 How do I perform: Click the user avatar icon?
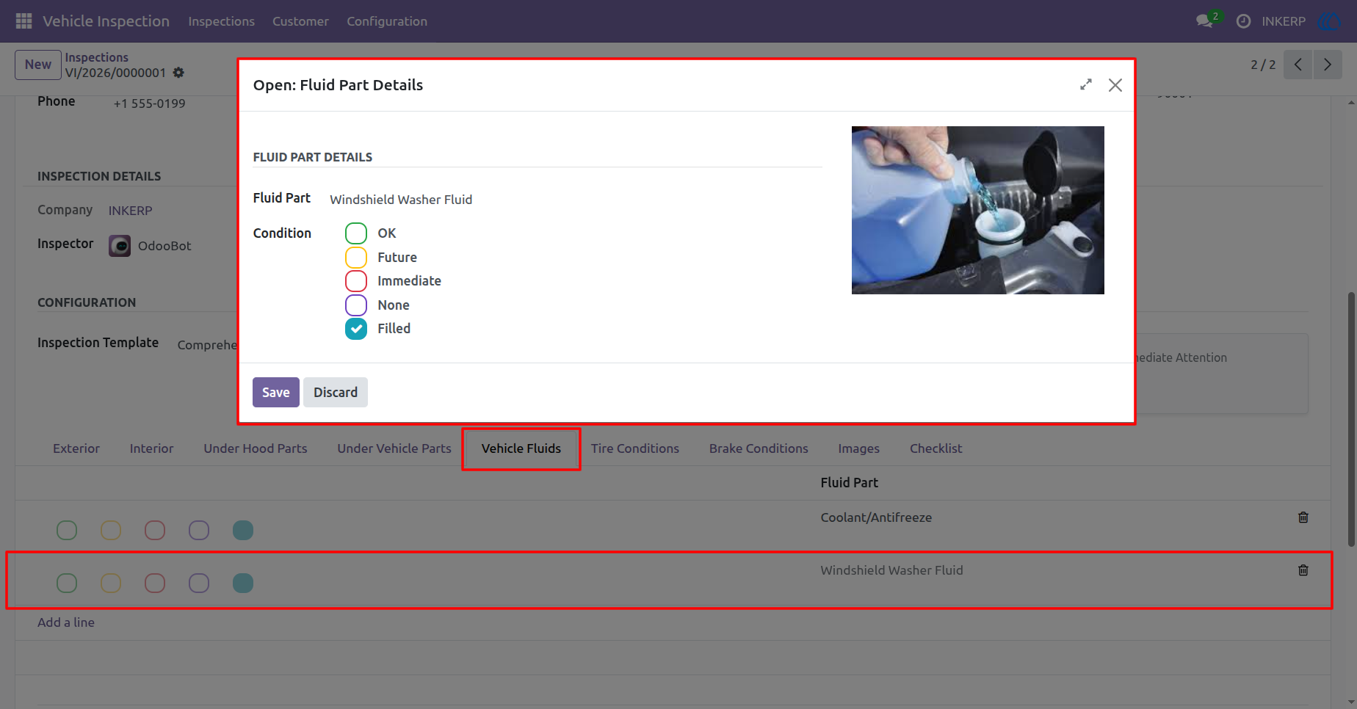pyautogui.click(x=1330, y=21)
